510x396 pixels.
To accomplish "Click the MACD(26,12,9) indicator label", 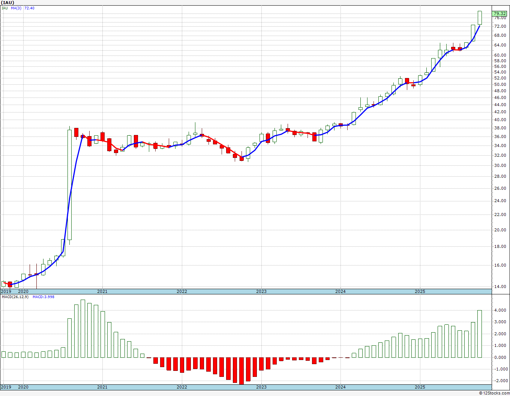I will click(x=15, y=297).
